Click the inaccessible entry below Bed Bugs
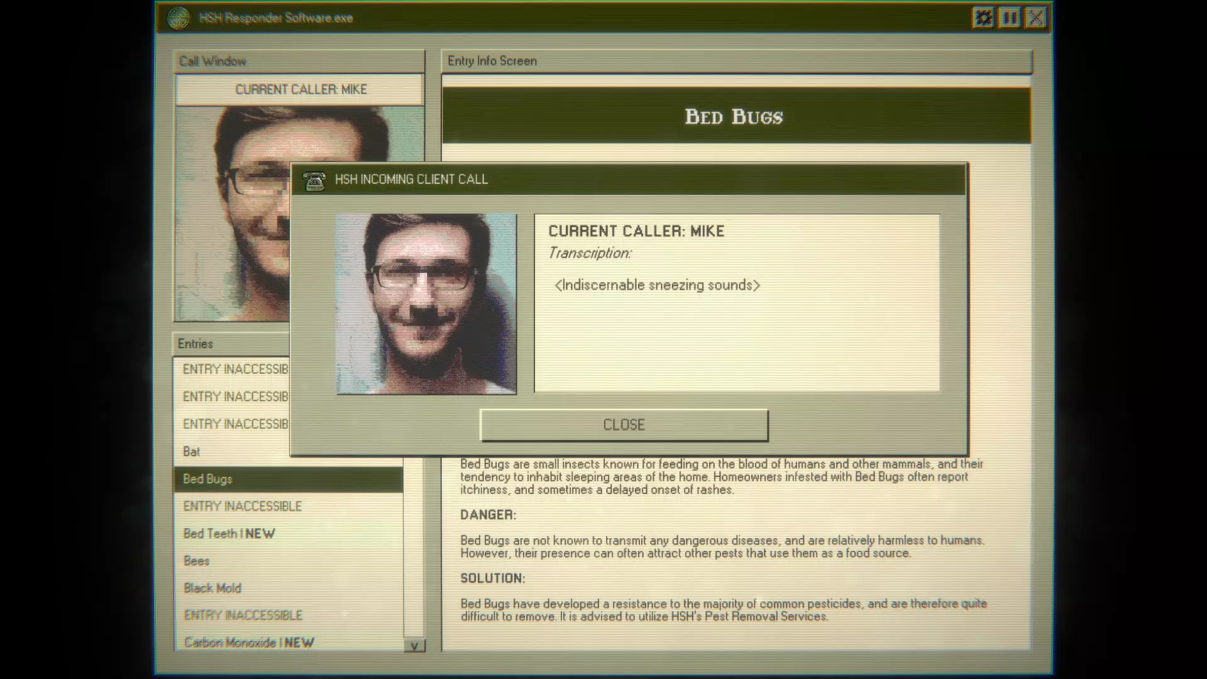This screenshot has height=679, width=1207. [x=242, y=506]
